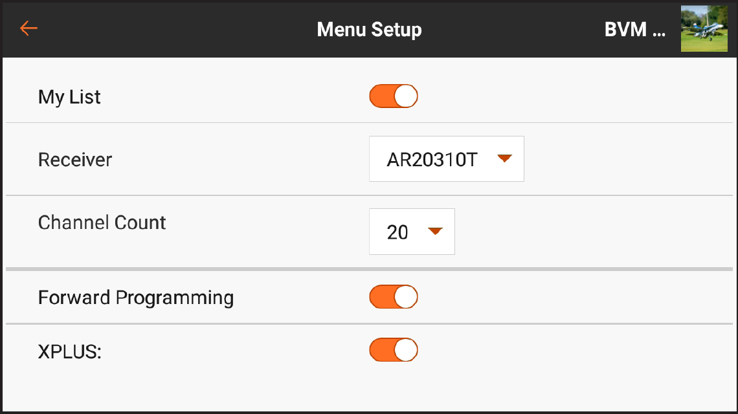
Task: Toggle the XPLUS setting off
Action: (x=393, y=349)
